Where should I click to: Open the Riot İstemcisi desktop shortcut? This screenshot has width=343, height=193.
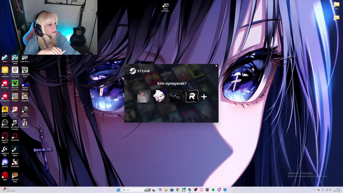tap(5, 98)
